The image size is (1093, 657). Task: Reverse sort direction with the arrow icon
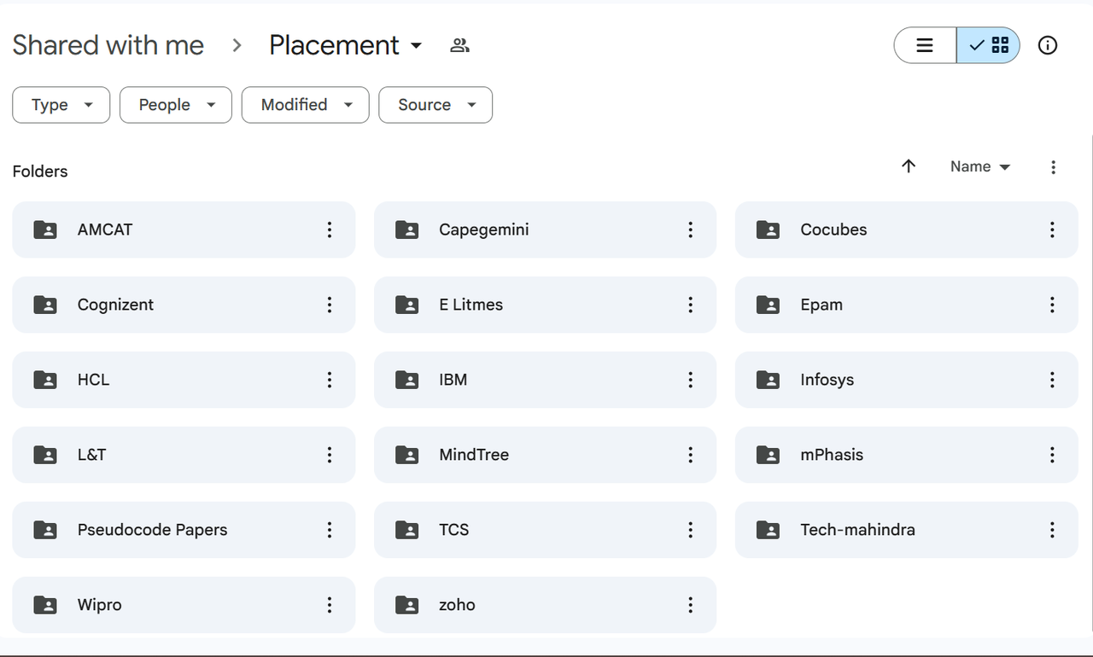[x=909, y=166]
